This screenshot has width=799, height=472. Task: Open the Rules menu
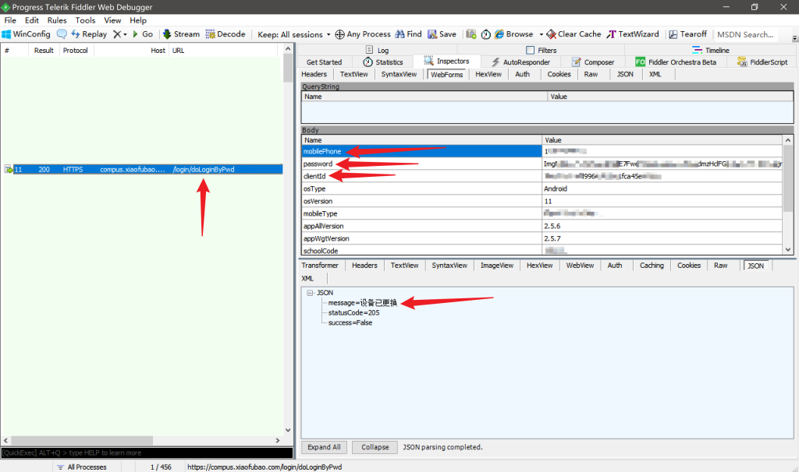(57, 20)
